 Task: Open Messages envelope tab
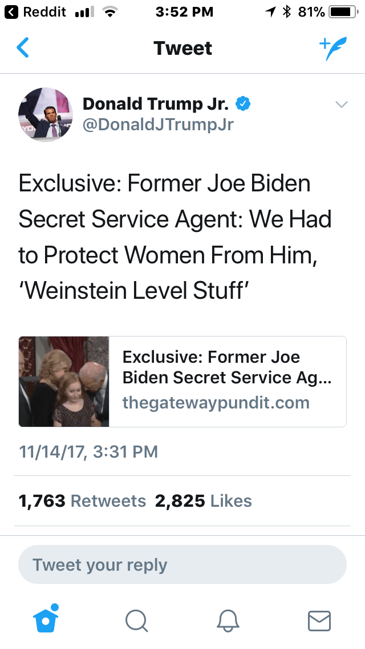tap(319, 620)
